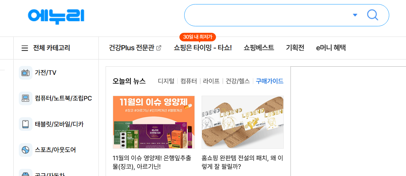Open 쇼핑은 타이밍 - 타쇼! menu
The height and width of the screenshot is (176, 406).
tap(203, 48)
